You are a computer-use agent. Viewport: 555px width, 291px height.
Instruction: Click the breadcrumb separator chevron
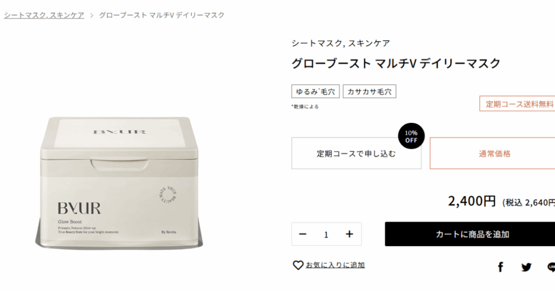pos(91,16)
